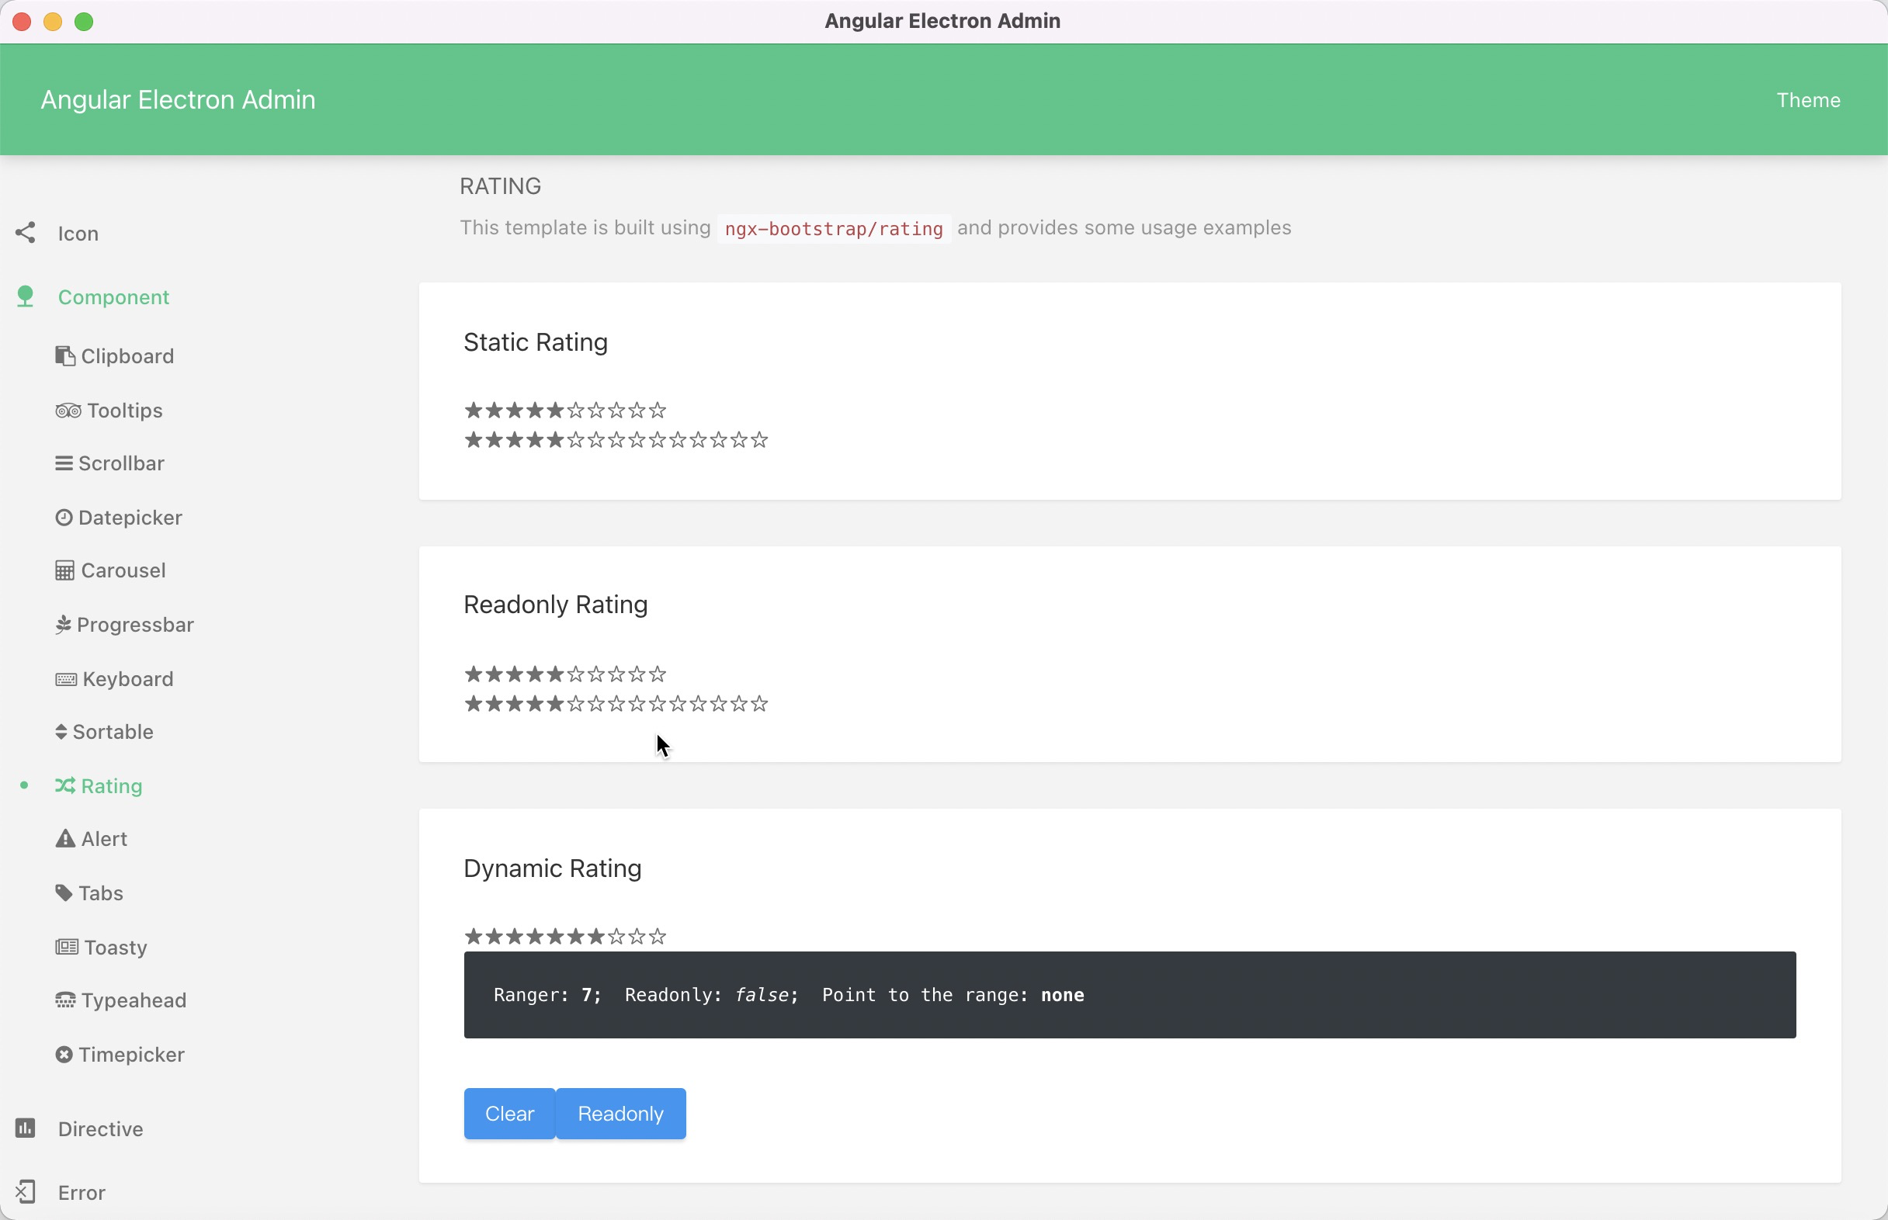
Task: Click the Scrollbar bars icon
Action: click(x=64, y=463)
